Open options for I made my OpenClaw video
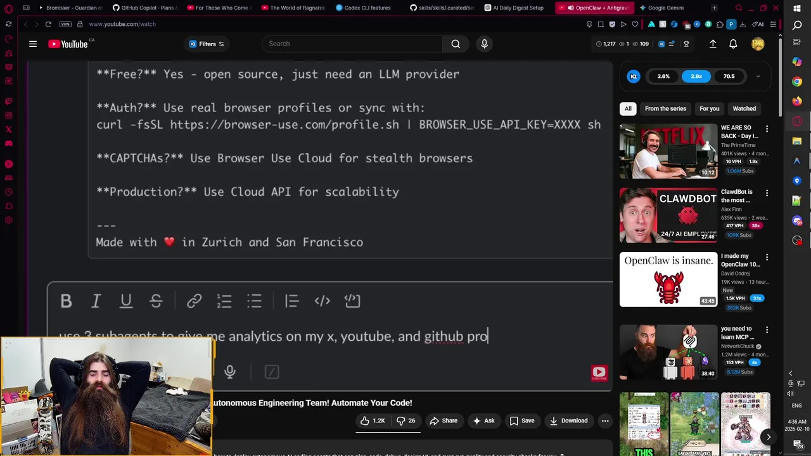Viewport: 811px width, 456px height. pyautogui.click(x=767, y=258)
